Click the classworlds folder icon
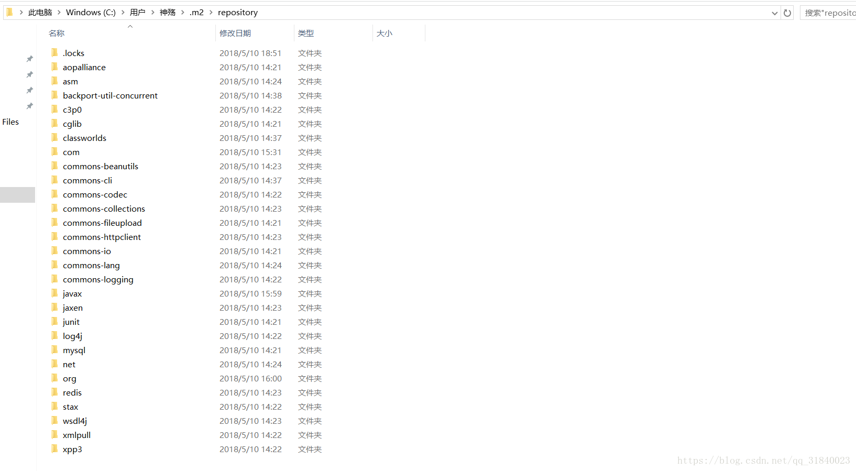This screenshot has width=856, height=471. coord(54,137)
